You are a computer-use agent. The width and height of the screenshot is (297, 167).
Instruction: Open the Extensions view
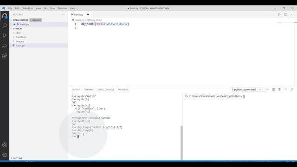coord(5,56)
